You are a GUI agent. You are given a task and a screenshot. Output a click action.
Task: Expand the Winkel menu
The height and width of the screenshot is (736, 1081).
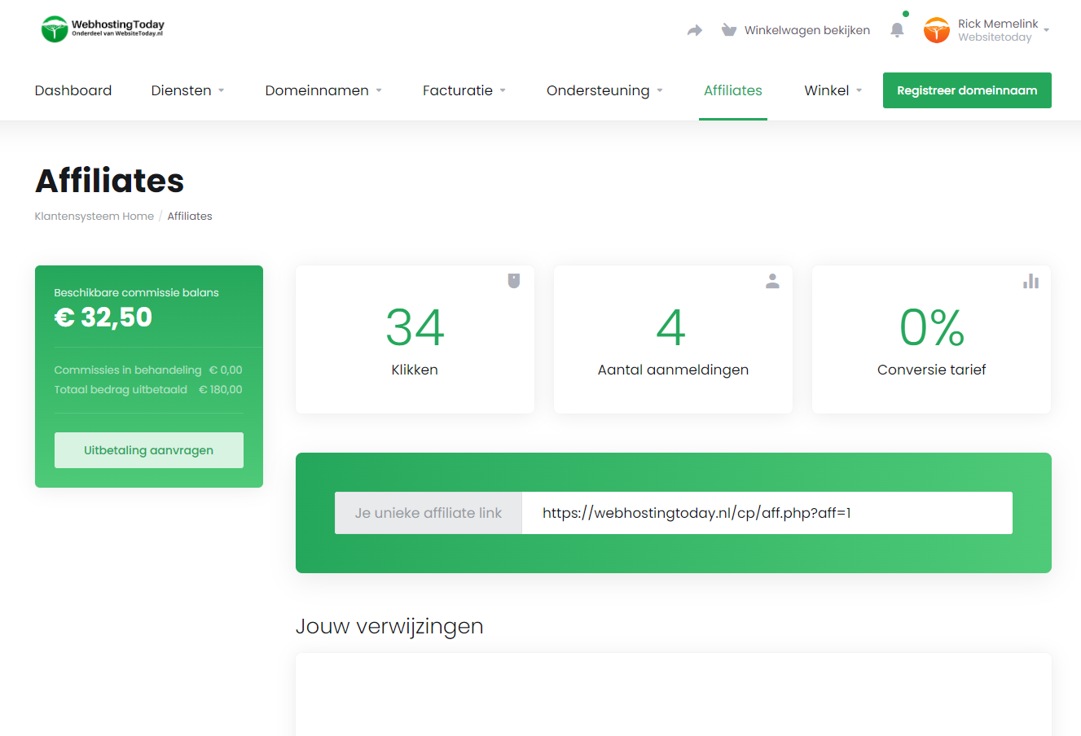pyautogui.click(x=833, y=90)
